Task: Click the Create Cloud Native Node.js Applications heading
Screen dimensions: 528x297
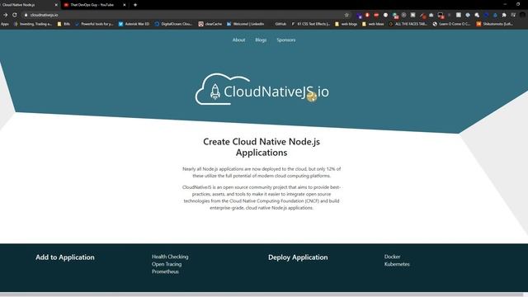Action: coord(262,147)
